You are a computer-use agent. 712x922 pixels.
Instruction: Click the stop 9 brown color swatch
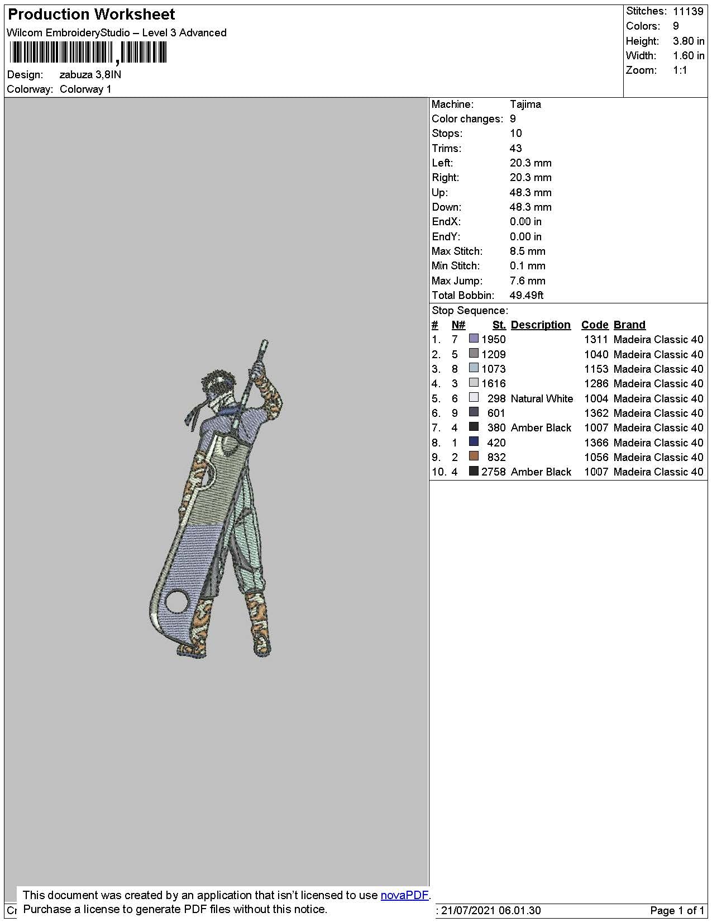(474, 456)
